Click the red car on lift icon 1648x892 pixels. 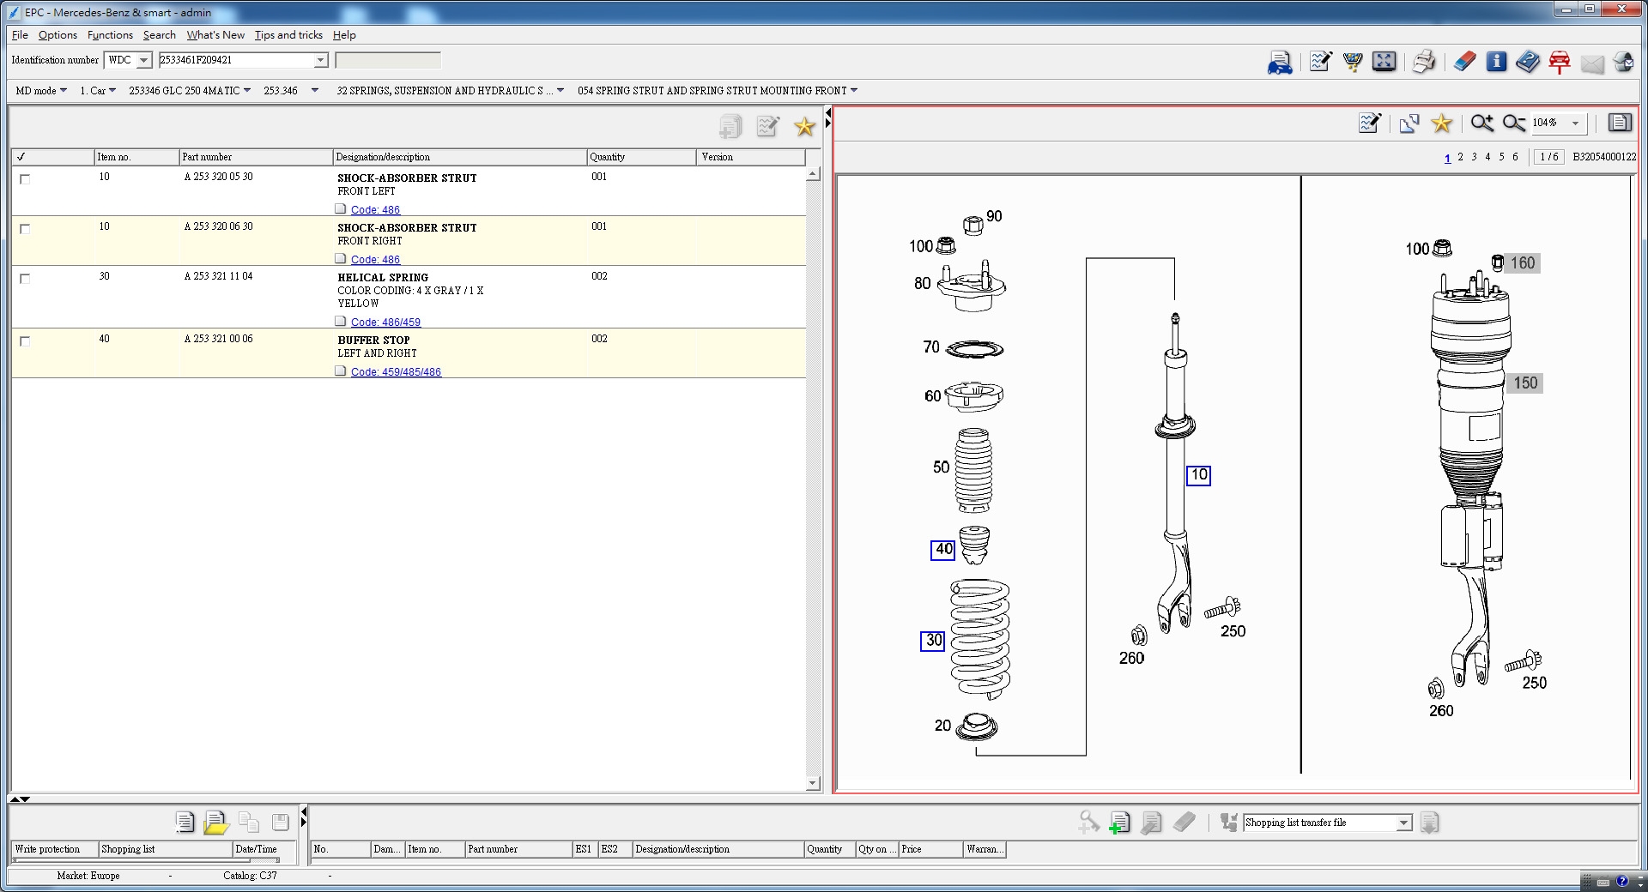tap(1560, 62)
